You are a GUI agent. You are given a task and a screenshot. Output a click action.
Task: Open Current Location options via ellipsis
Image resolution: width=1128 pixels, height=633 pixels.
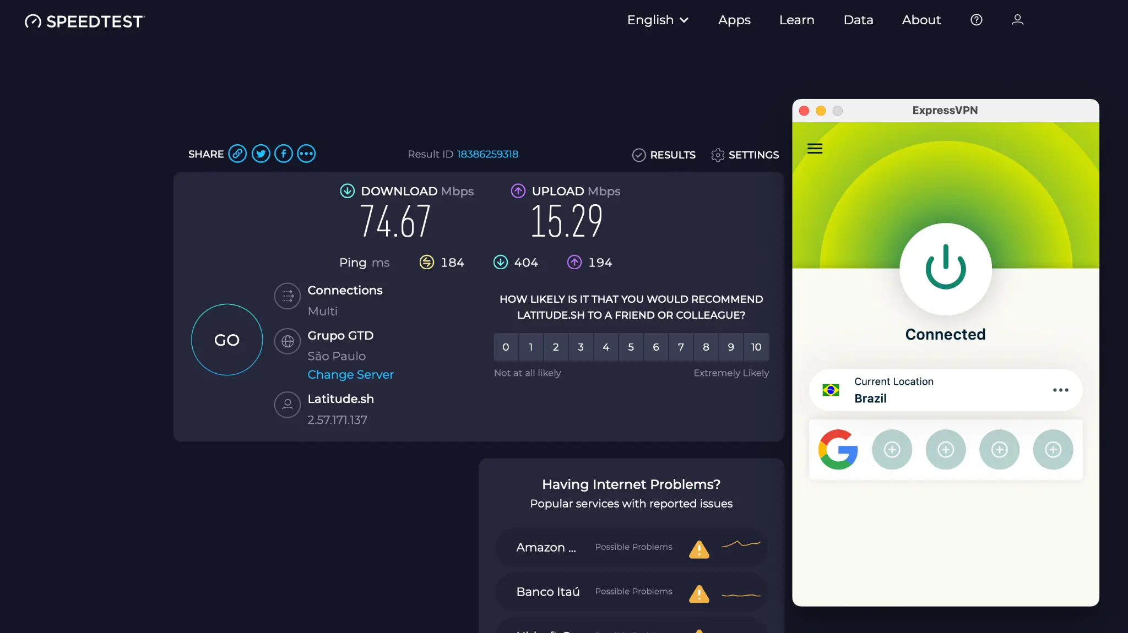pyautogui.click(x=1061, y=390)
